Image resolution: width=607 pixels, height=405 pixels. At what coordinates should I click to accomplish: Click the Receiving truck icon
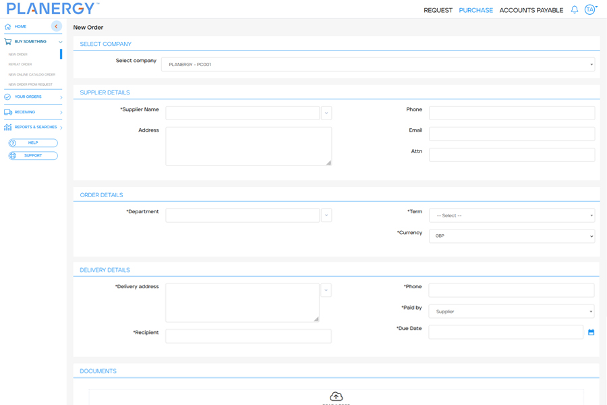click(8, 112)
